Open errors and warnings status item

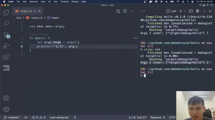pos(39,117)
